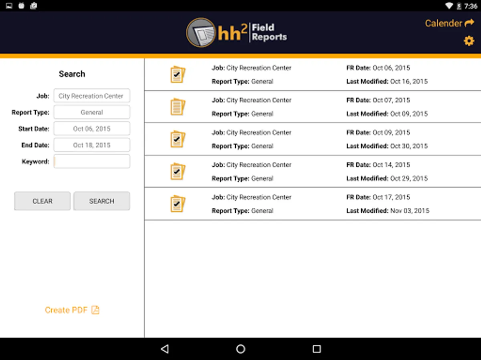The height and width of the screenshot is (360, 481).
Task: Click the CLEAR button
Action: pyautogui.click(x=42, y=201)
